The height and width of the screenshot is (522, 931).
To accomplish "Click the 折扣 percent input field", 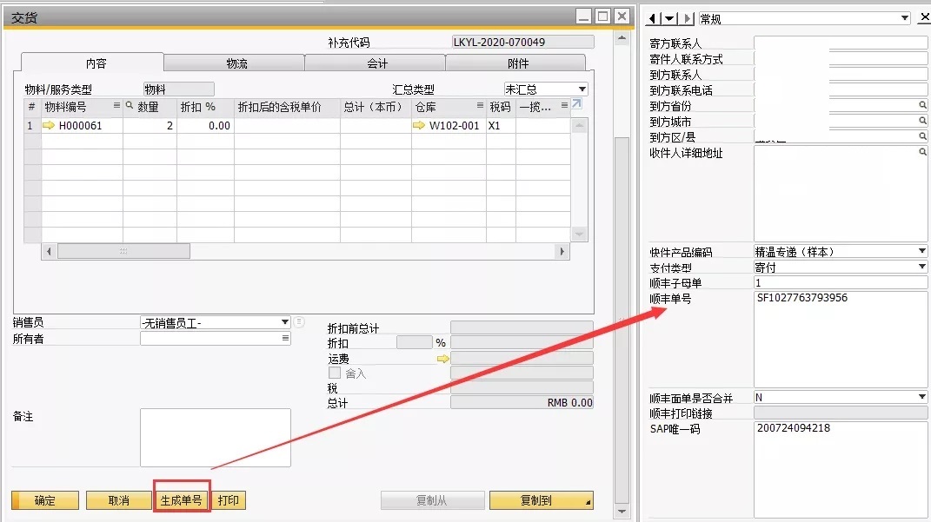I will [x=415, y=342].
